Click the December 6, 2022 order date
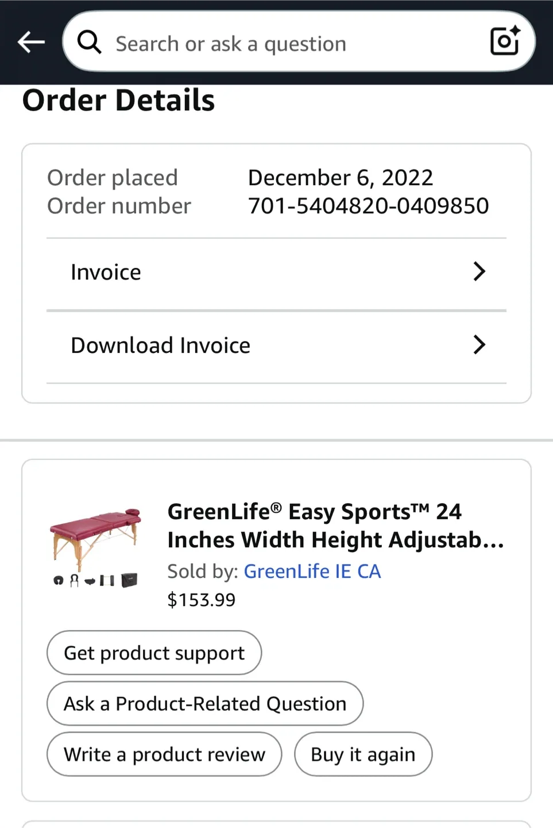 click(x=341, y=178)
